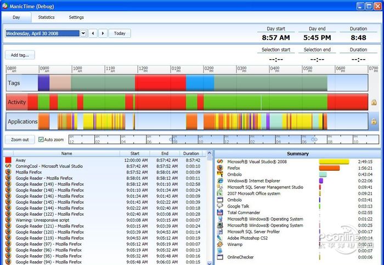
Task: Click Total Commander label in Summary
Action: point(244,212)
